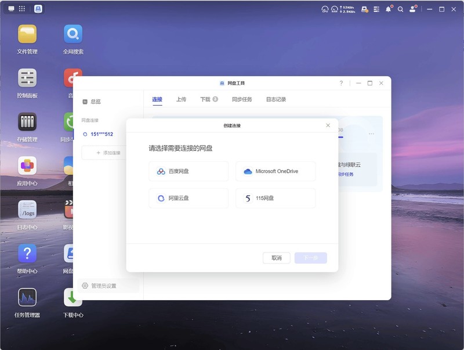Click the 下一步 next step button
Viewport: 464px width, 350px height.
(310, 258)
